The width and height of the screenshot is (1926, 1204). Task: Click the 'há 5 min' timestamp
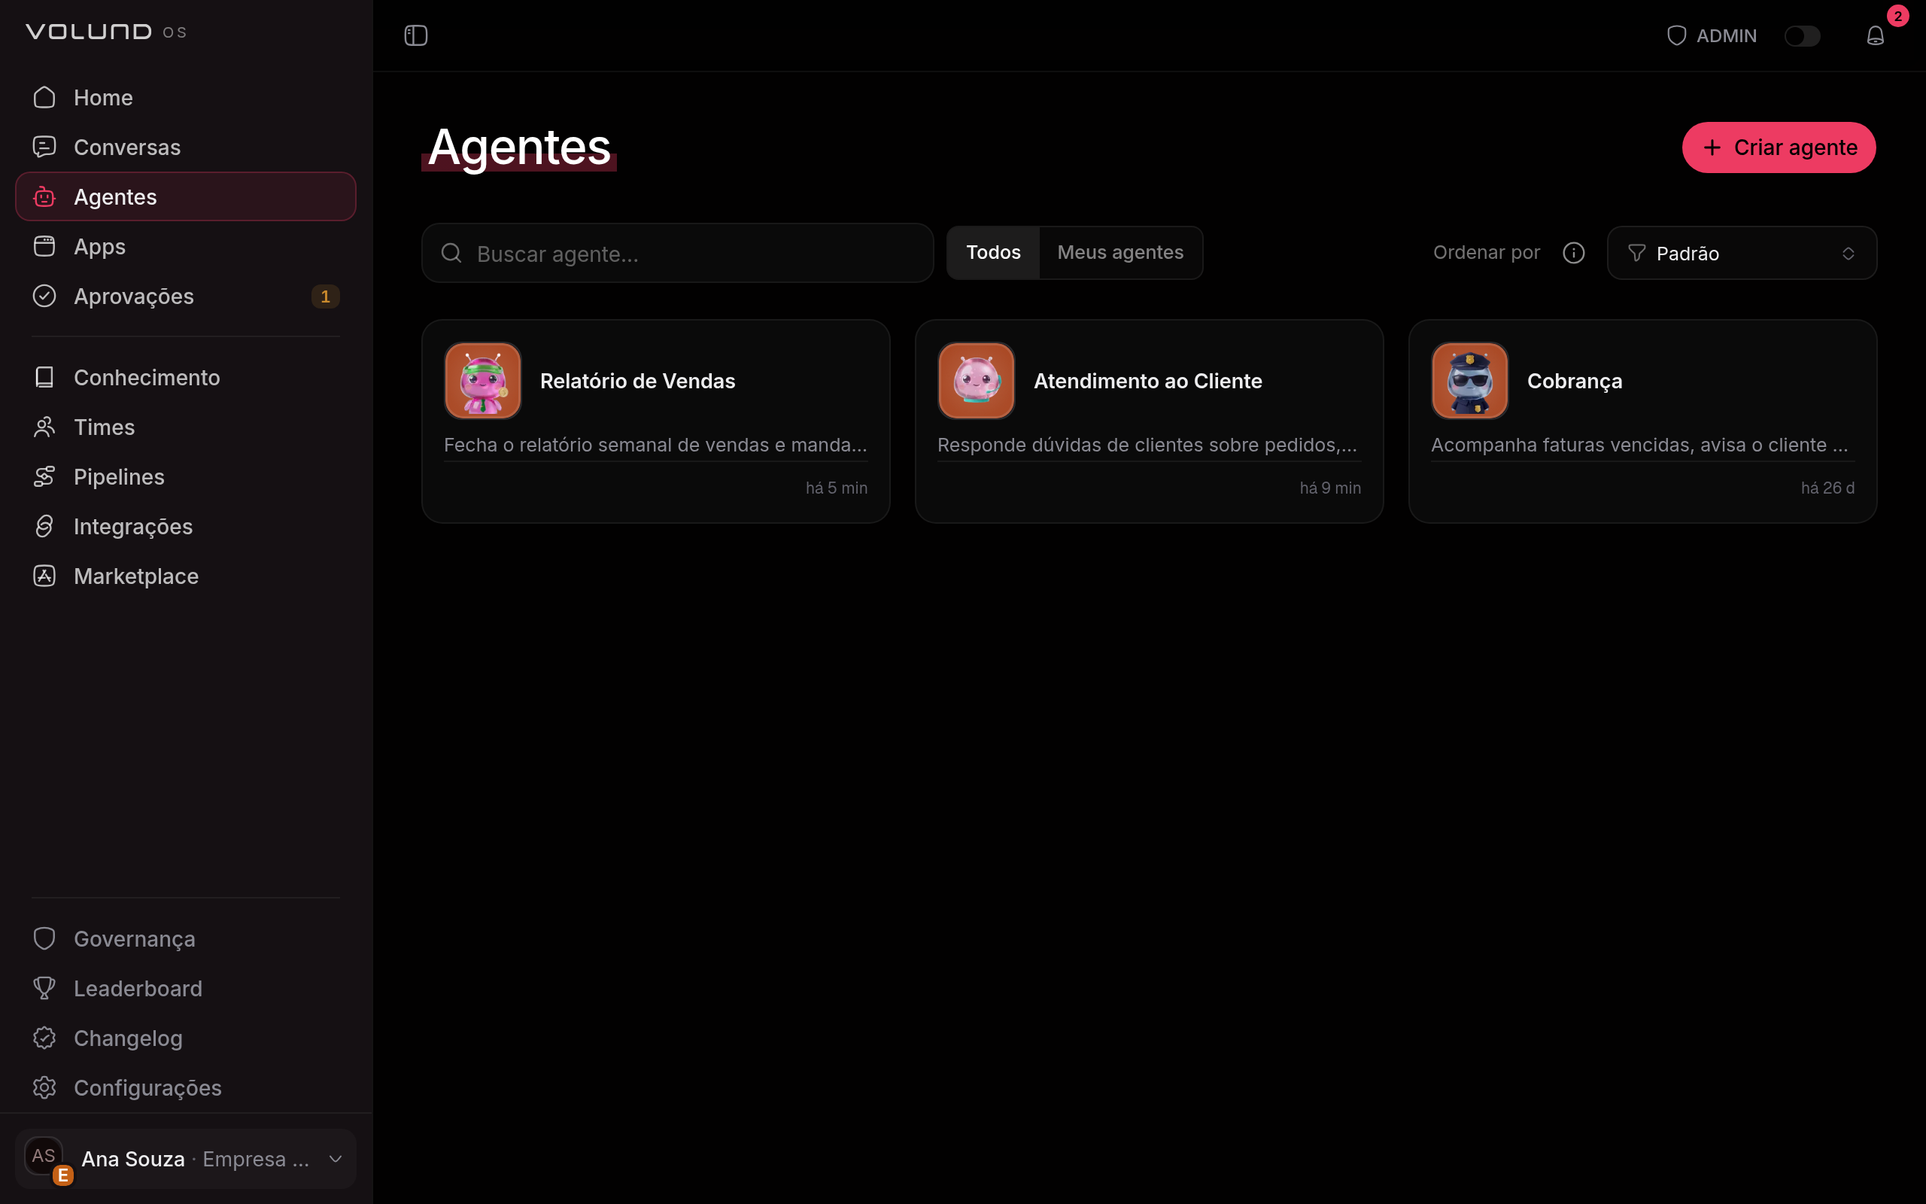coord(837,488)
